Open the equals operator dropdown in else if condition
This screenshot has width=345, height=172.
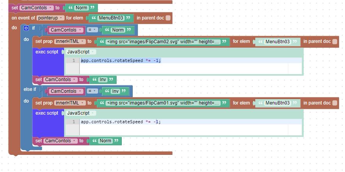92,91
